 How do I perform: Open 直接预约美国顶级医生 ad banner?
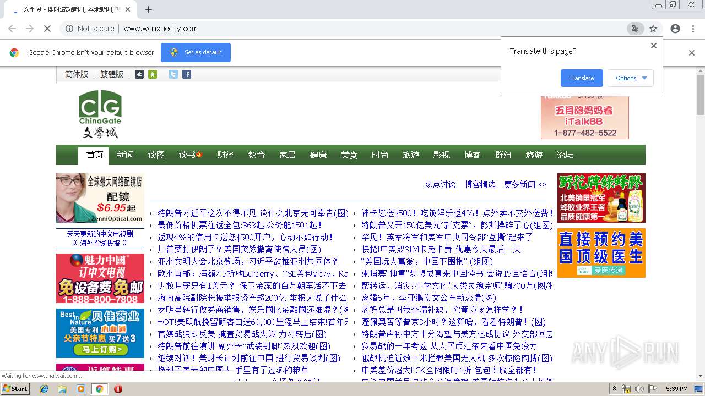click(x=601, y=253)
